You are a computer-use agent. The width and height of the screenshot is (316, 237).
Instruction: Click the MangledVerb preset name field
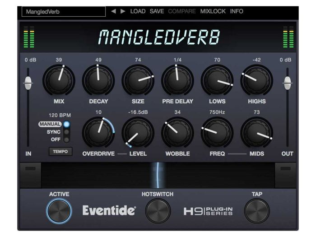coord(64,11)
